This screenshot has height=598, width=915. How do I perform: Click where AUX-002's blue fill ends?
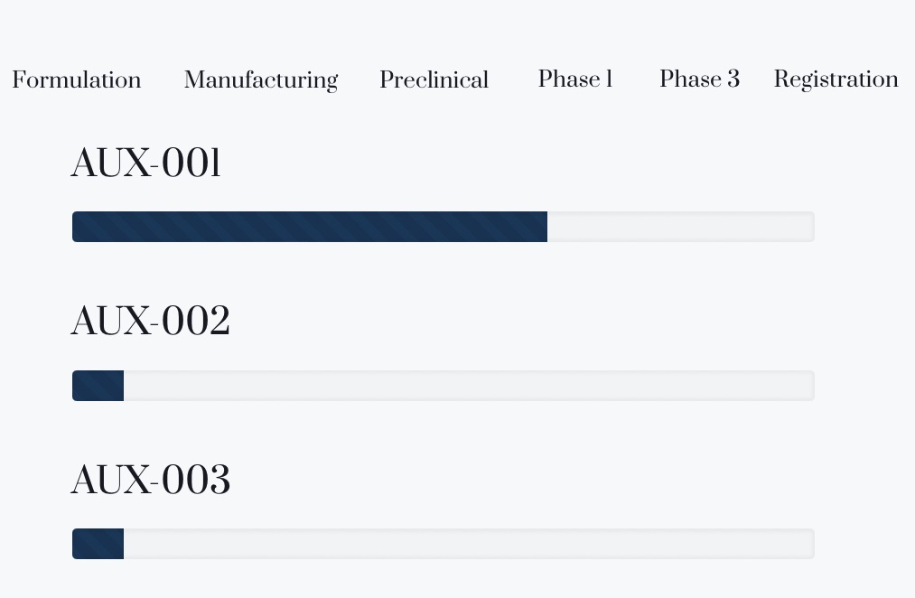pos(123,386)
